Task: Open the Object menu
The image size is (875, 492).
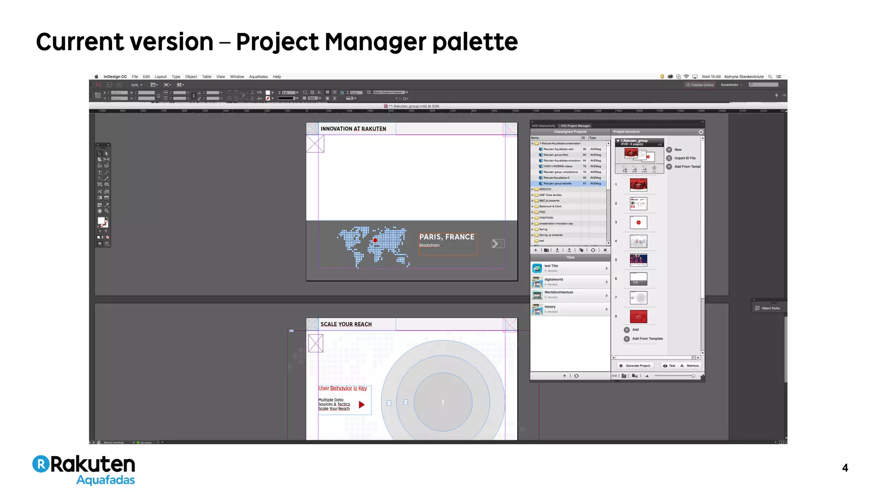Action: (x=191, y=77)
